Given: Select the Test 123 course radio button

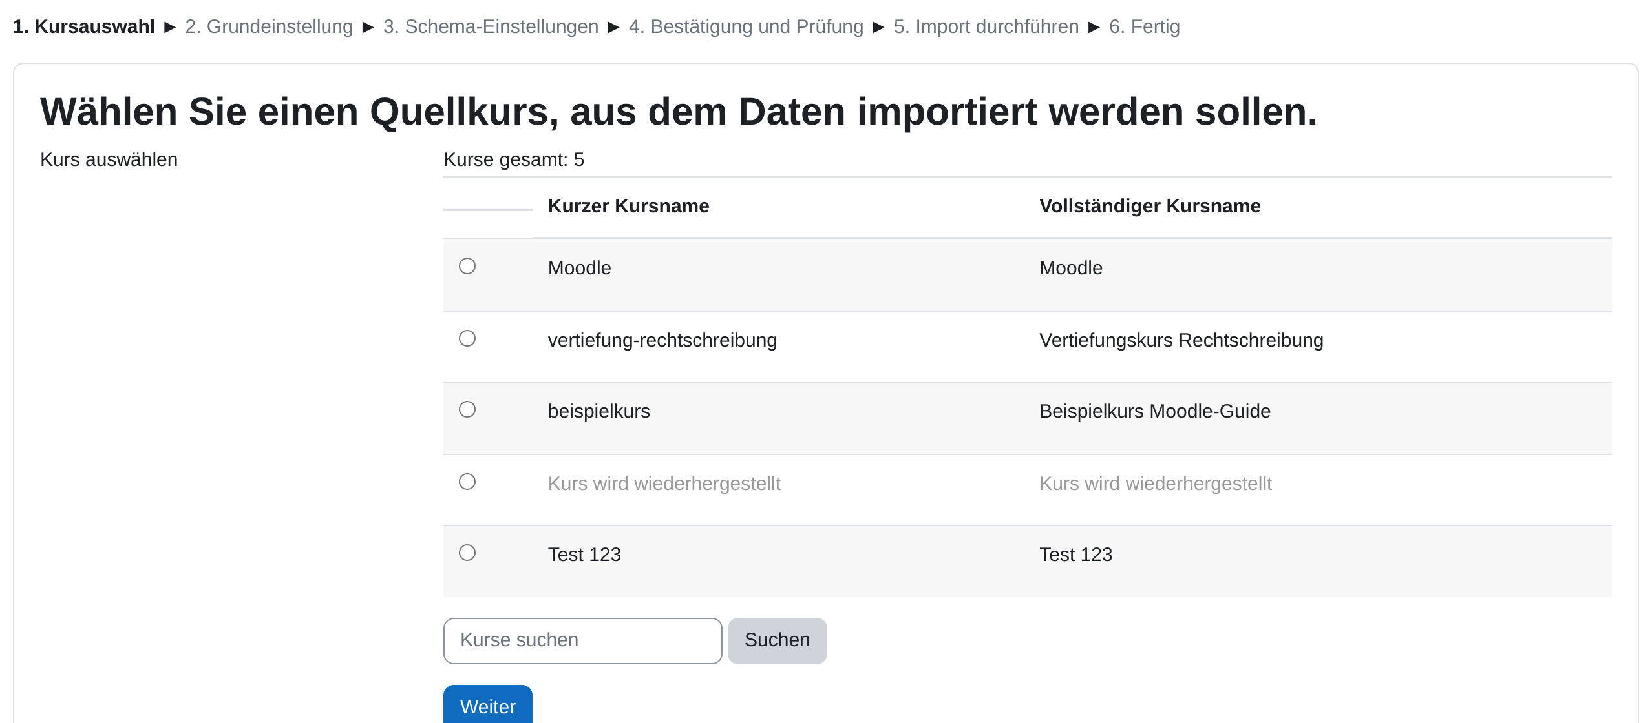Looking at the screenshot, I should pos(467,553).
